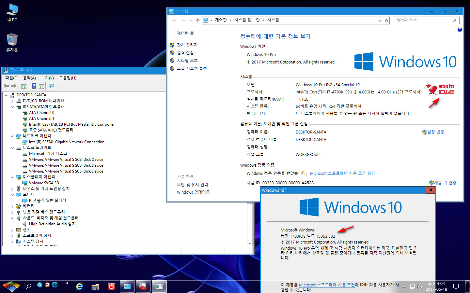Click 제어판 홈 link
Viewport: 470px width, 293px height.
pos(185,33)
